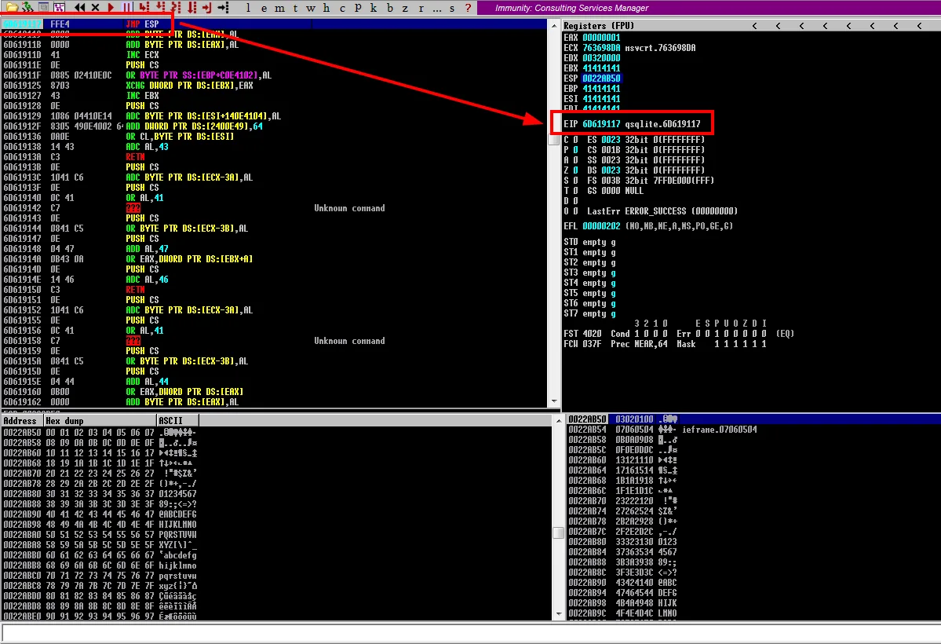Show Call stack via the 'k' button
This screenshot has height=644, width=941.
(x=374, y=8)
